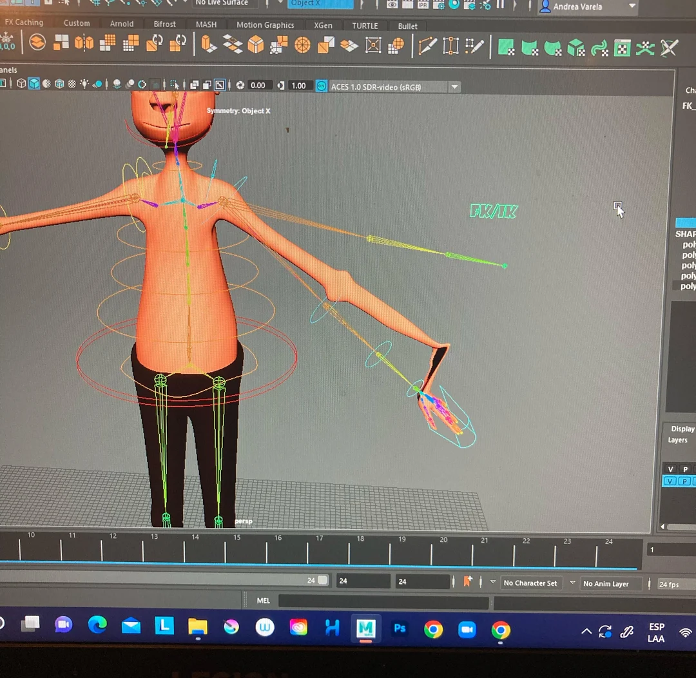696x678 pixels.
Task: Open the ACES 1.0 SDR-video view transform dropdown
Action: (454, 87)
